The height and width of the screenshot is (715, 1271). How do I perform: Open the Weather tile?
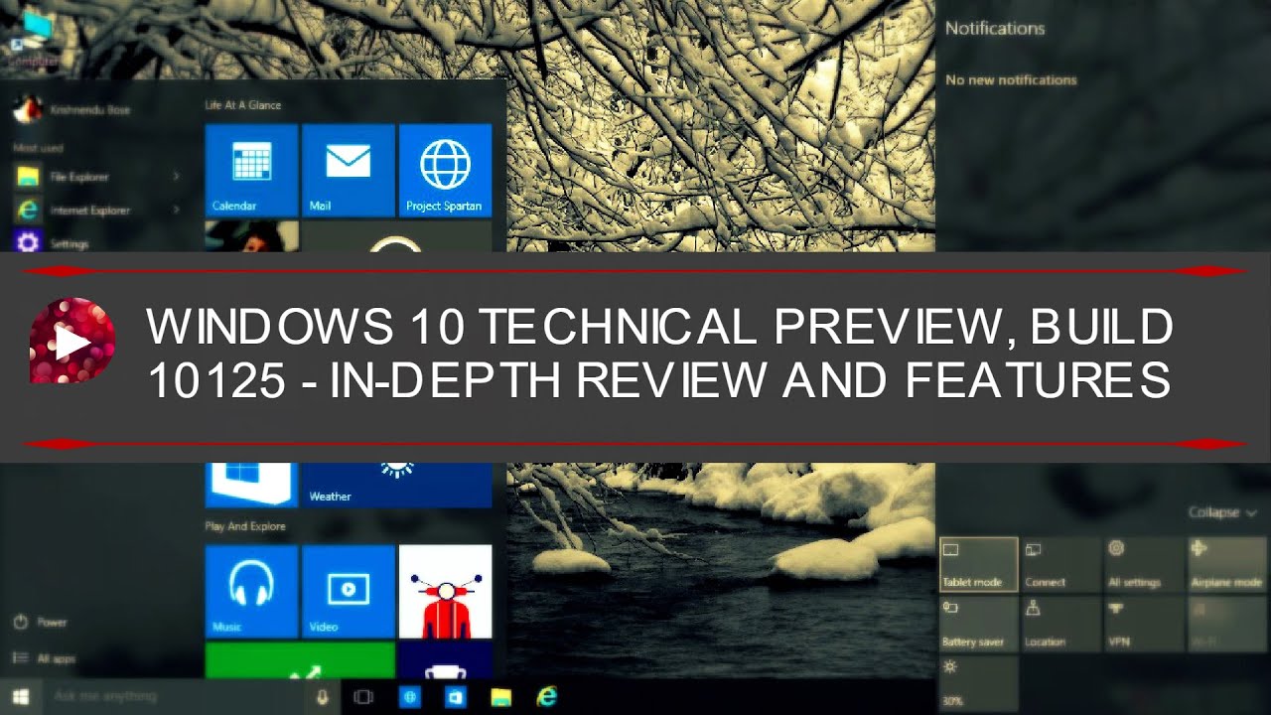click(x=396, y=486)
